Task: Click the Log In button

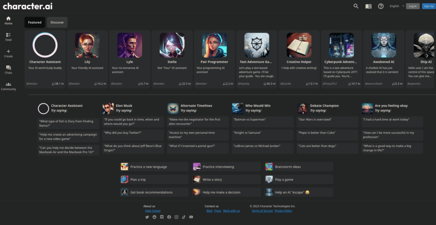Action: [x=412, y=6]
